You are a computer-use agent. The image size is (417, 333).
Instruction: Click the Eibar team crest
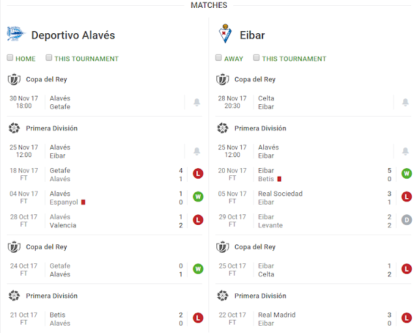[225, 34]
